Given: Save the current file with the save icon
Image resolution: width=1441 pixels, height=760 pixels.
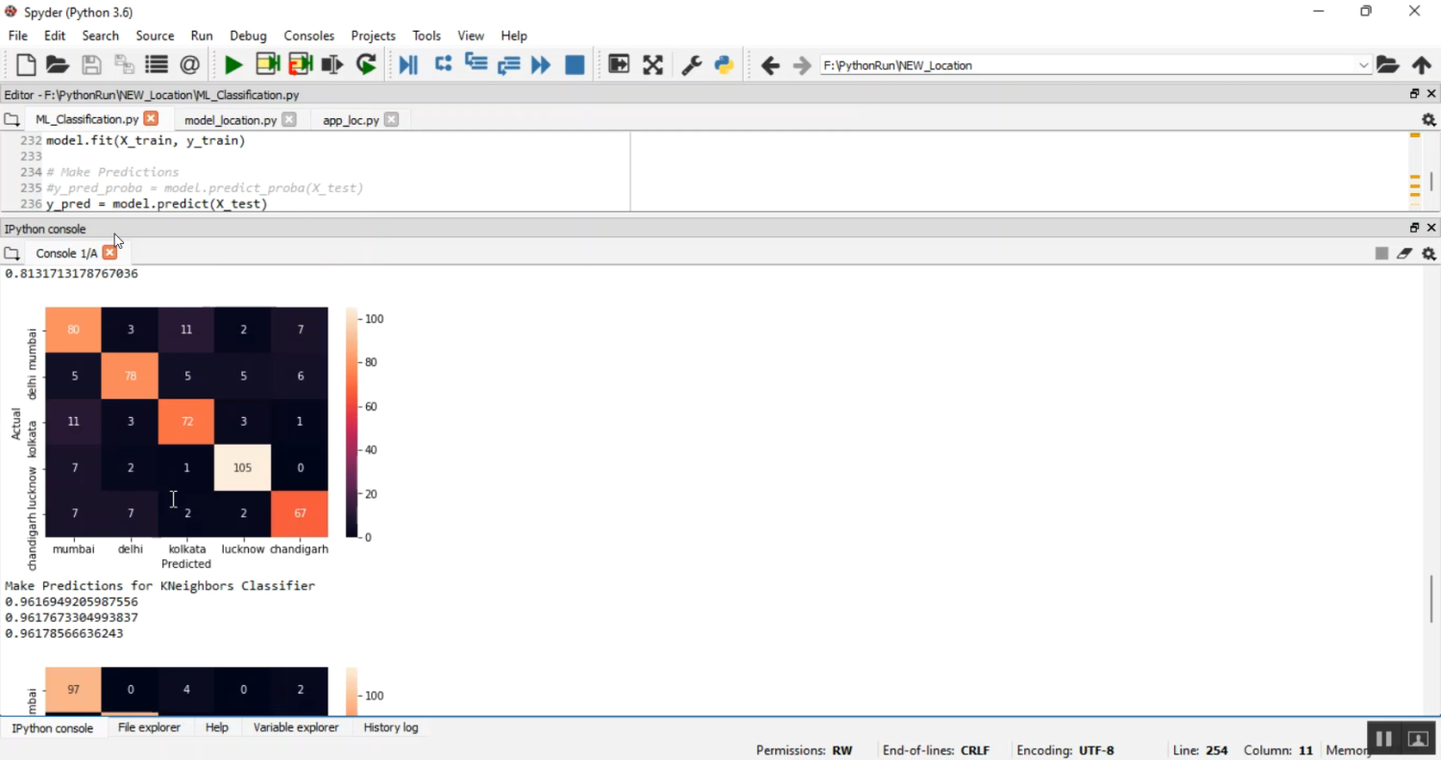Looking at the screenshot, I should click(x=90, y=64).
